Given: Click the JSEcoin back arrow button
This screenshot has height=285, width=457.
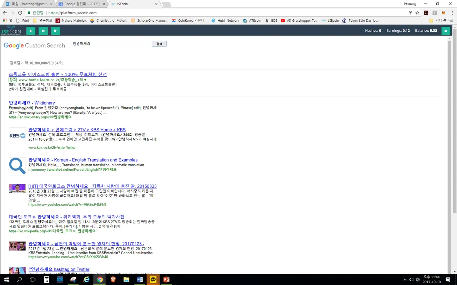Looking at the screenshot, I should [31, 31].
